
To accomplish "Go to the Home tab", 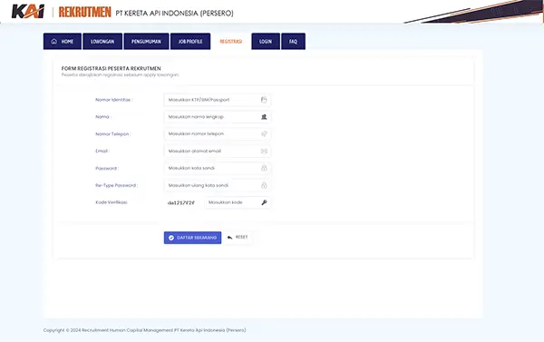I will coord(63,42).
